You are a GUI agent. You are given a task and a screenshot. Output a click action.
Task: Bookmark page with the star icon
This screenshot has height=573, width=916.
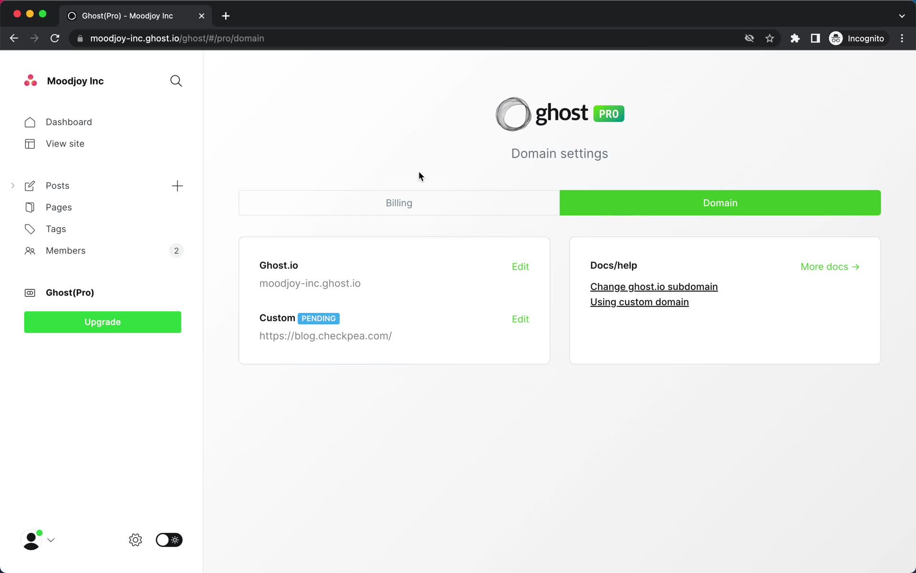(x=770, y=38)
